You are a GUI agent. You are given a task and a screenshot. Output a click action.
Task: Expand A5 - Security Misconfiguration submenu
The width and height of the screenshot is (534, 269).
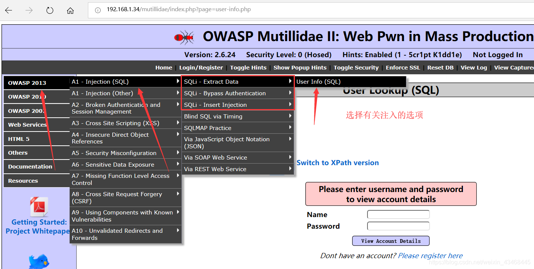tap(126, 153)
